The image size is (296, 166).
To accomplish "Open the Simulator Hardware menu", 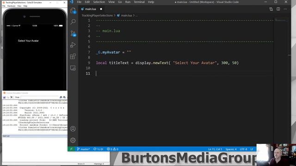I will pyautogui.click(x=11, y=6).
